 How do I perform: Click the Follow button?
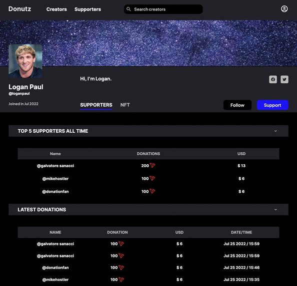[x=237, y=105]
